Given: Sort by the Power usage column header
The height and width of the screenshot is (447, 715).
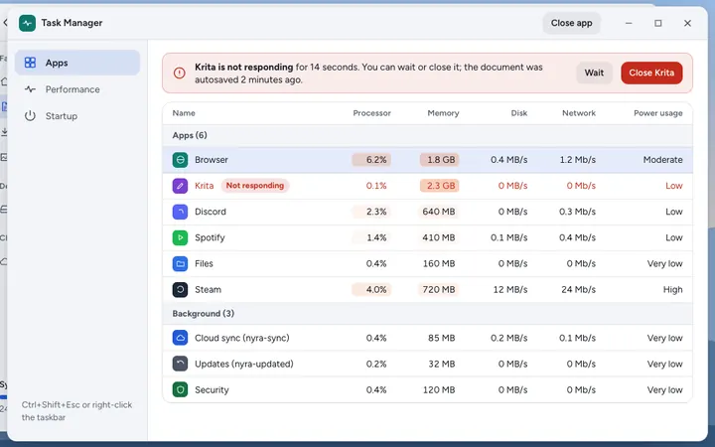Looking at the screenshot, I should pyautogui.click(x=658, y=113).
